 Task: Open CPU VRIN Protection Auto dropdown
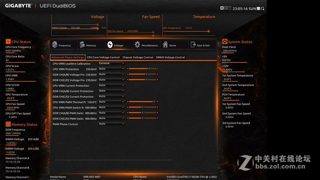[x=112, y=69]
